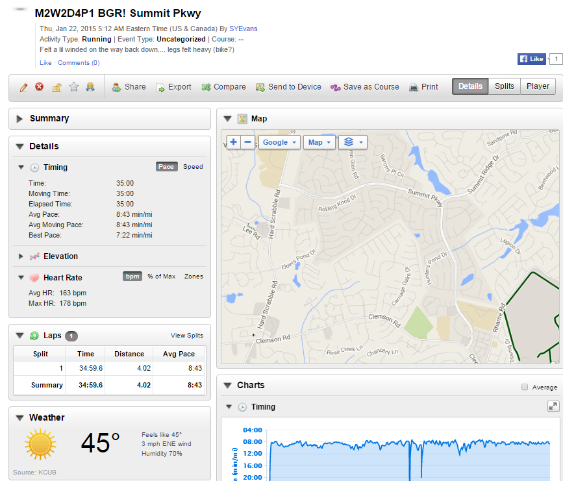The height and width of the screenshot is (481, 563).
Task: Mark activity as favorite with star icon
Action: click(73, 87)
